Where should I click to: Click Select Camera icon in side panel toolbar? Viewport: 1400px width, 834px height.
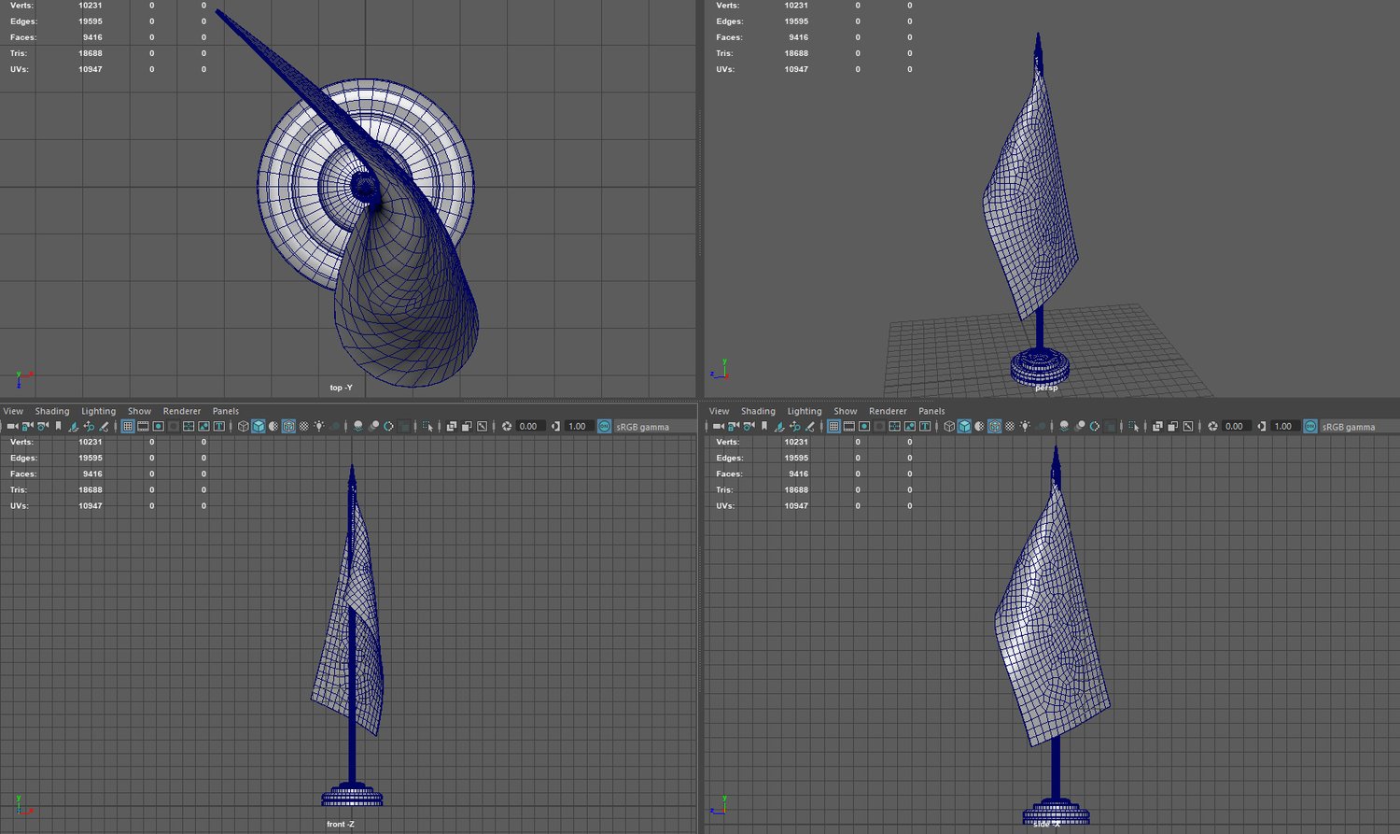[719, 427]
